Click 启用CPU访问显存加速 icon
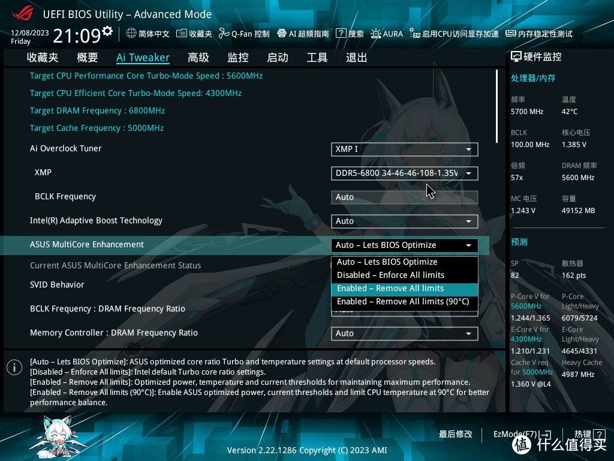This screenshot has width=614, height=461. (x=415, y=34)
